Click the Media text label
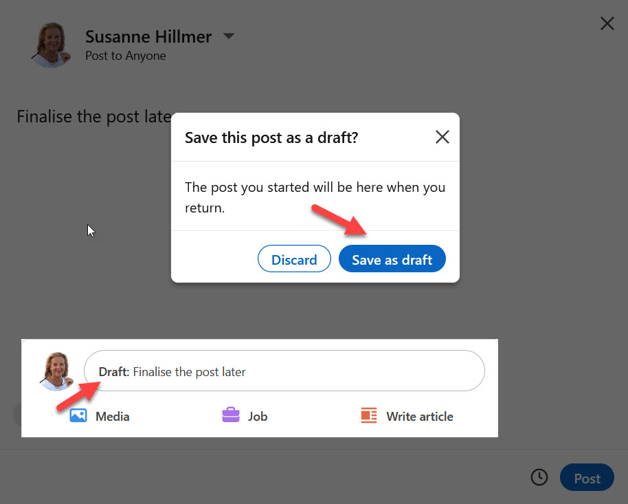This screenshot has width=628, height=504. pos(113,416)
